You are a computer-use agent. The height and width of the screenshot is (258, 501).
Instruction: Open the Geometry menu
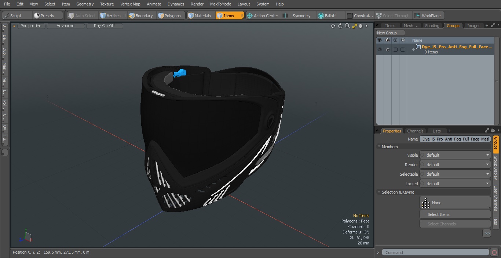pyautogui.click(x=85, y=4)
